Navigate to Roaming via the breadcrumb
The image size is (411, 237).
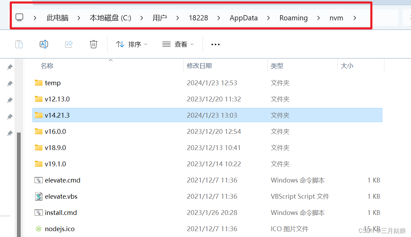(294, 18)
